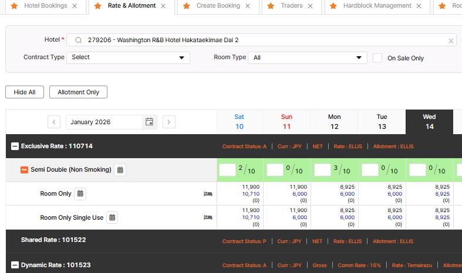Click calendar icon next to Room Only Single Use
Viewport: 462px width, 273px height.
[x=112, y=217]
